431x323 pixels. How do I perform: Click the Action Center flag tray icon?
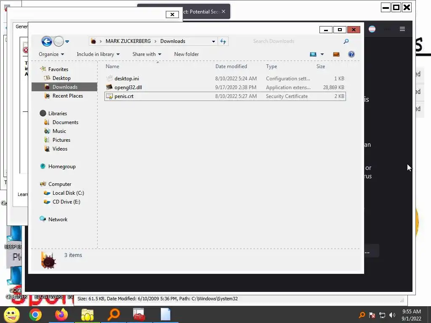click(x=372, y=315)
